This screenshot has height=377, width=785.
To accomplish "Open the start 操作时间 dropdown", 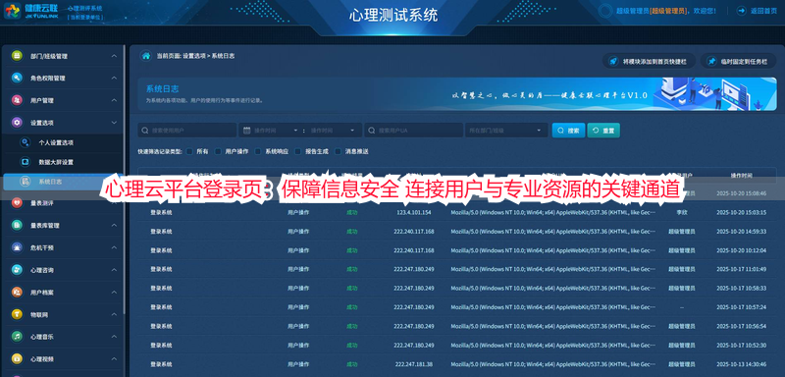I will 296,131.
